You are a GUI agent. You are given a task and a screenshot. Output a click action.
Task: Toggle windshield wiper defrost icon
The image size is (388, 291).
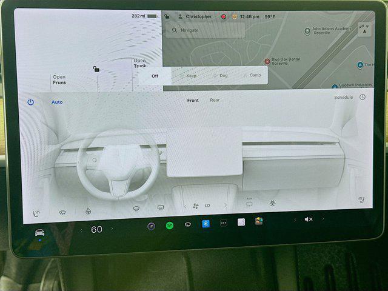(x=62, y=212)
